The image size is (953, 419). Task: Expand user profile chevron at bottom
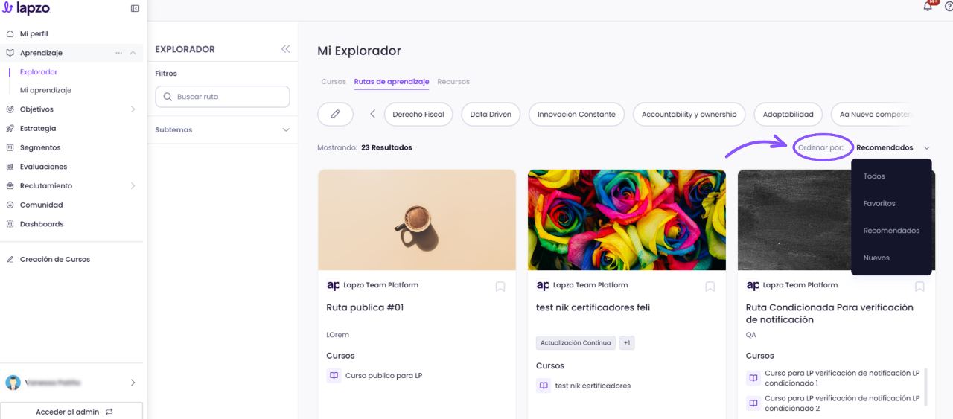pos(133,383)
